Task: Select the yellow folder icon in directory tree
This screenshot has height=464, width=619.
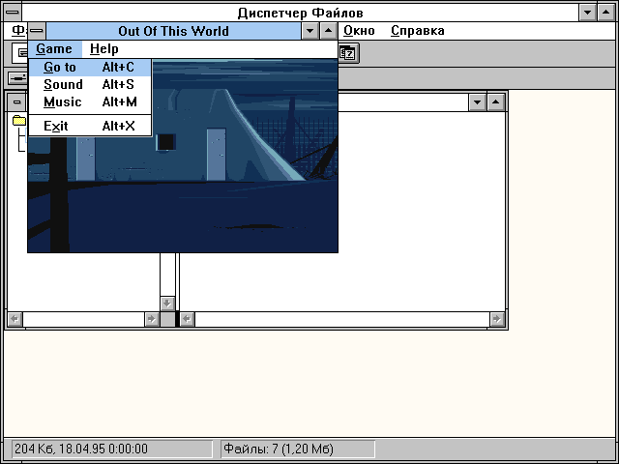Action: click(19, 120)
